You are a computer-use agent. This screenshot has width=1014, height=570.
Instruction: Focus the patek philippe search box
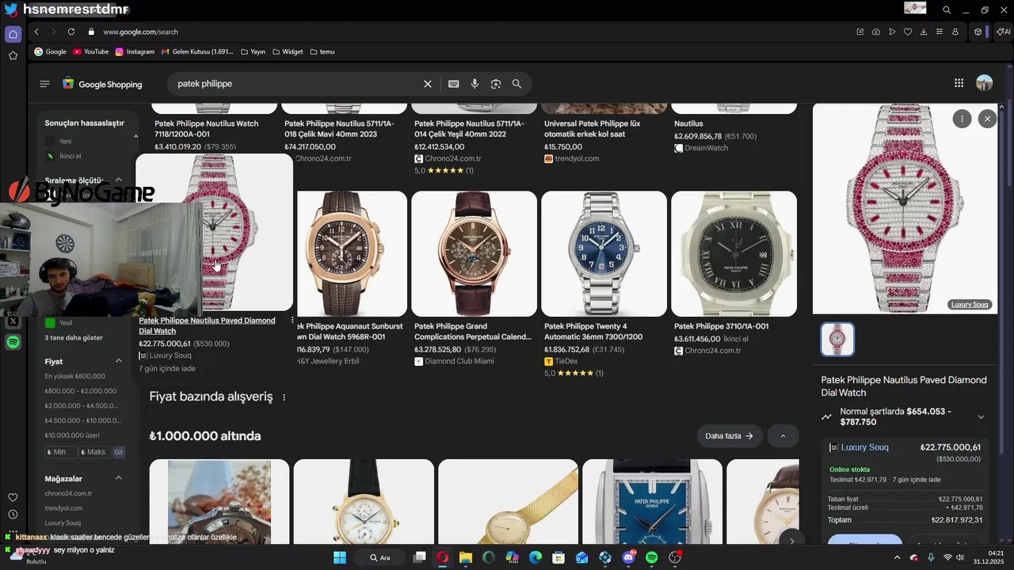pos(293,84)
